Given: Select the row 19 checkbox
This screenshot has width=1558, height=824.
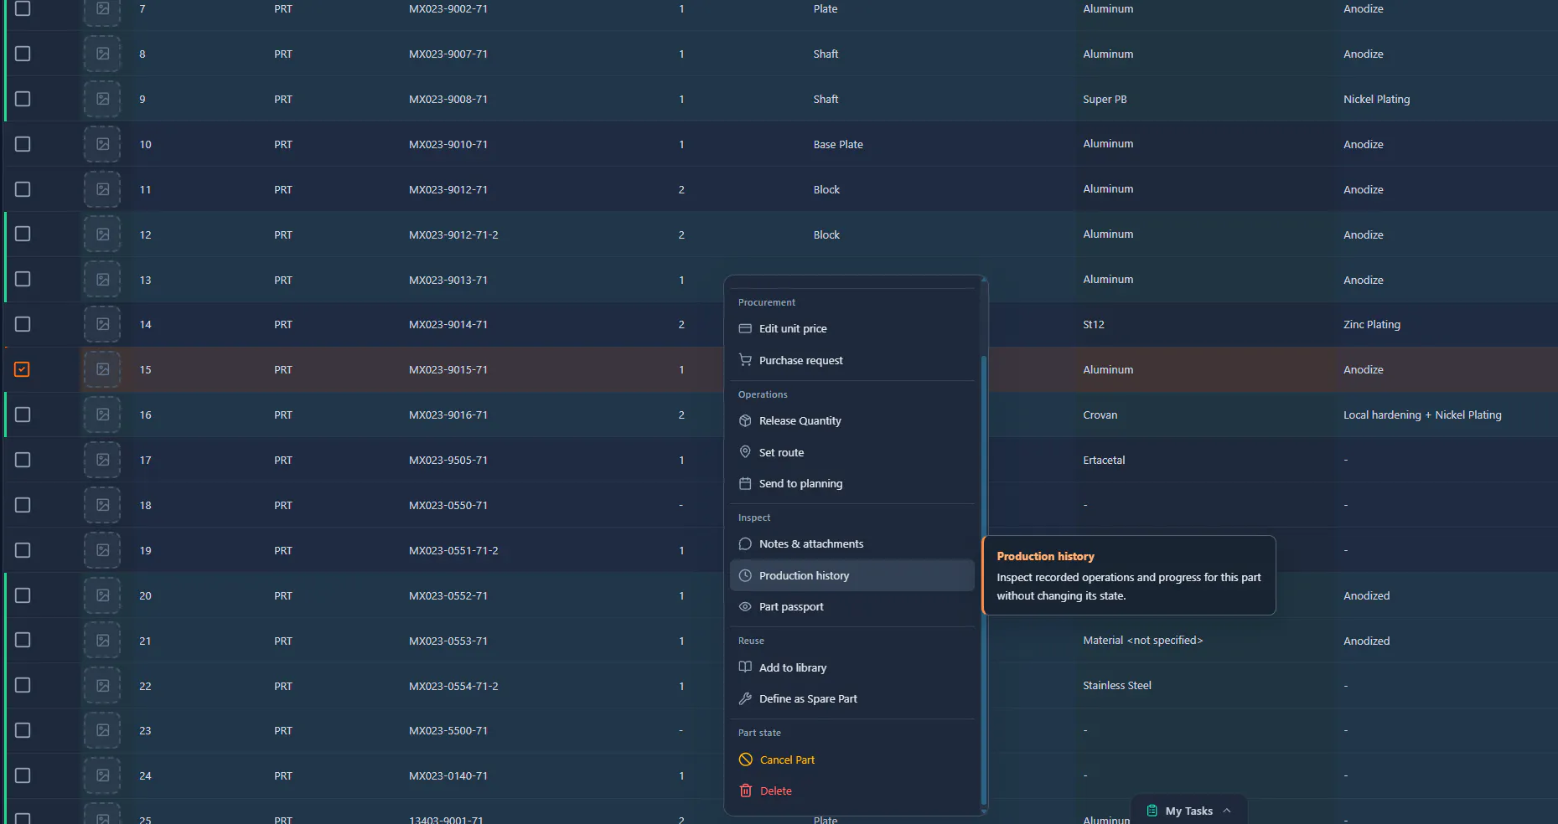Looking at the screenshot, I should [23, 550].
